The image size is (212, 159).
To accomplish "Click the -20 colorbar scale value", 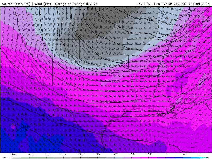I will tap(115, 154).
